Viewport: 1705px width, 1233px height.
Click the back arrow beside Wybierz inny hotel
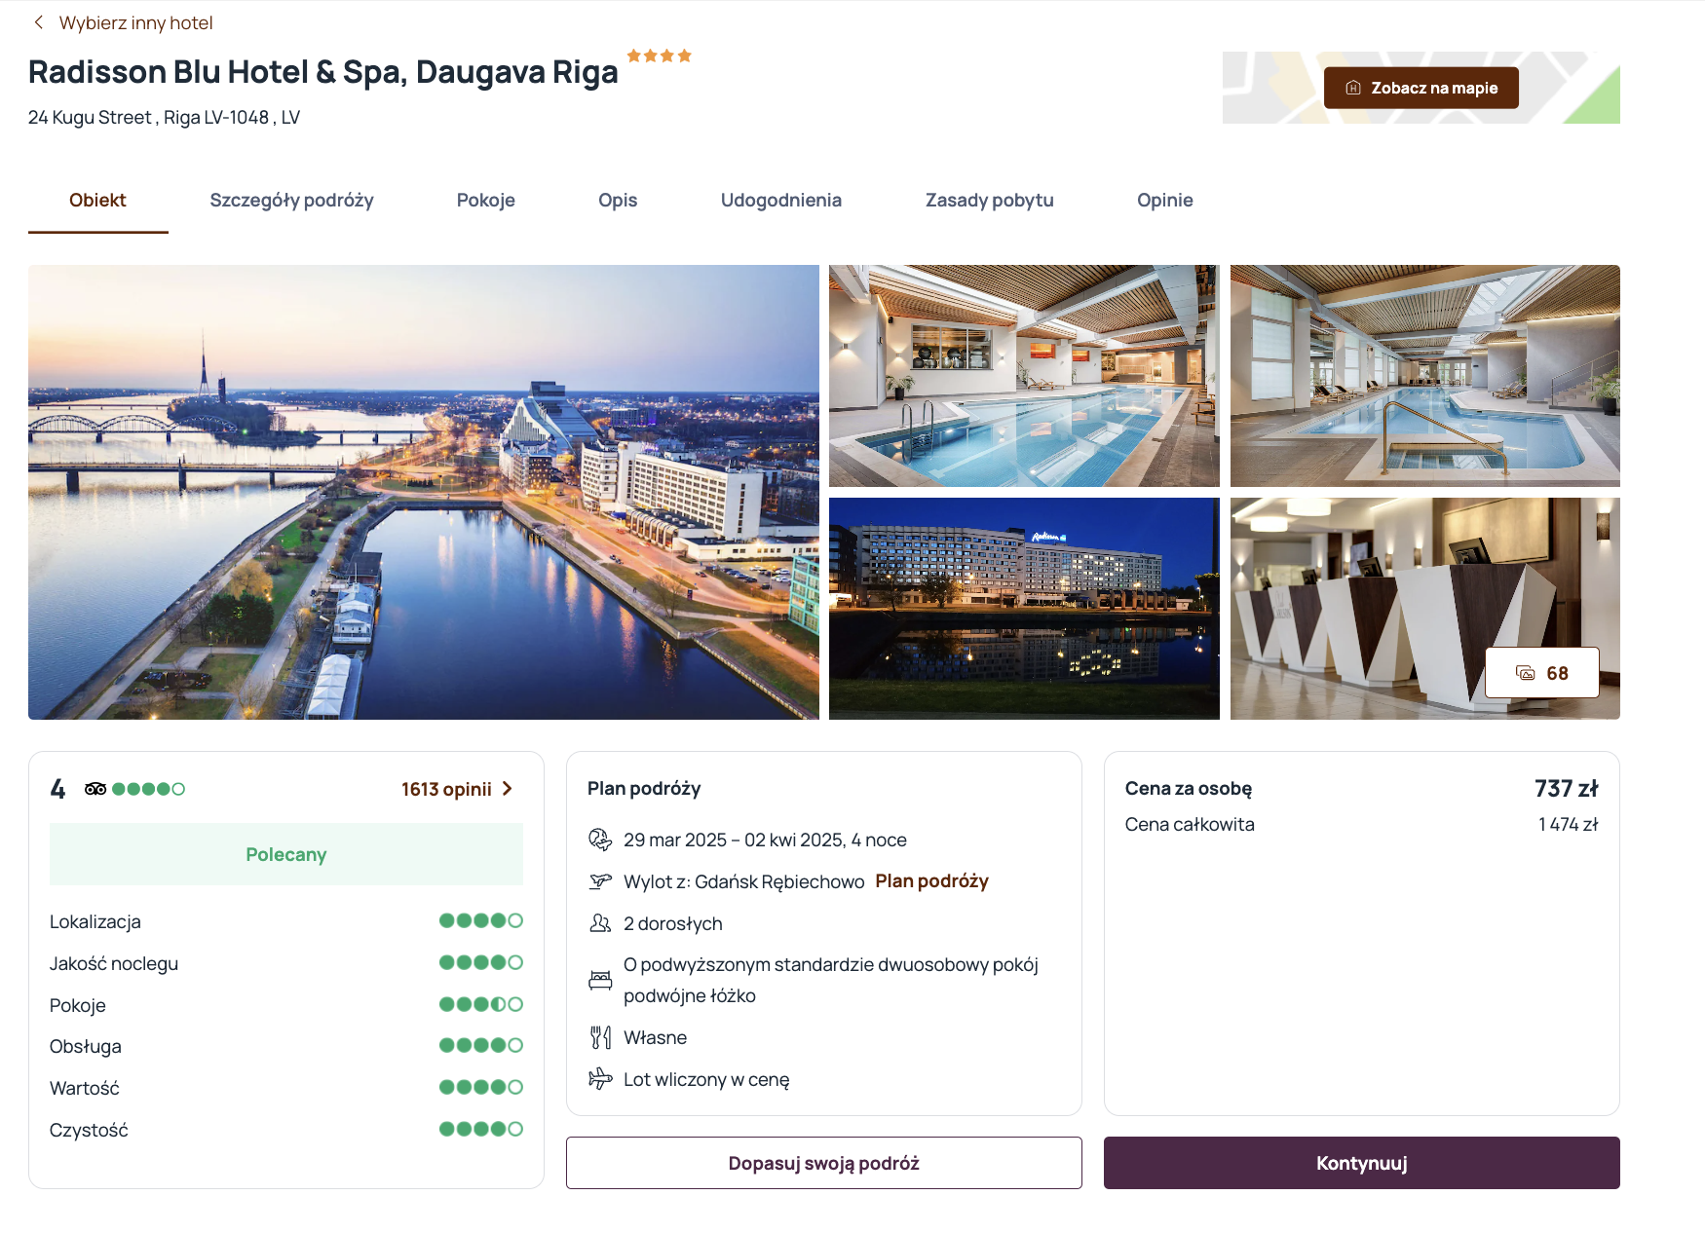(x=39, y=22)
